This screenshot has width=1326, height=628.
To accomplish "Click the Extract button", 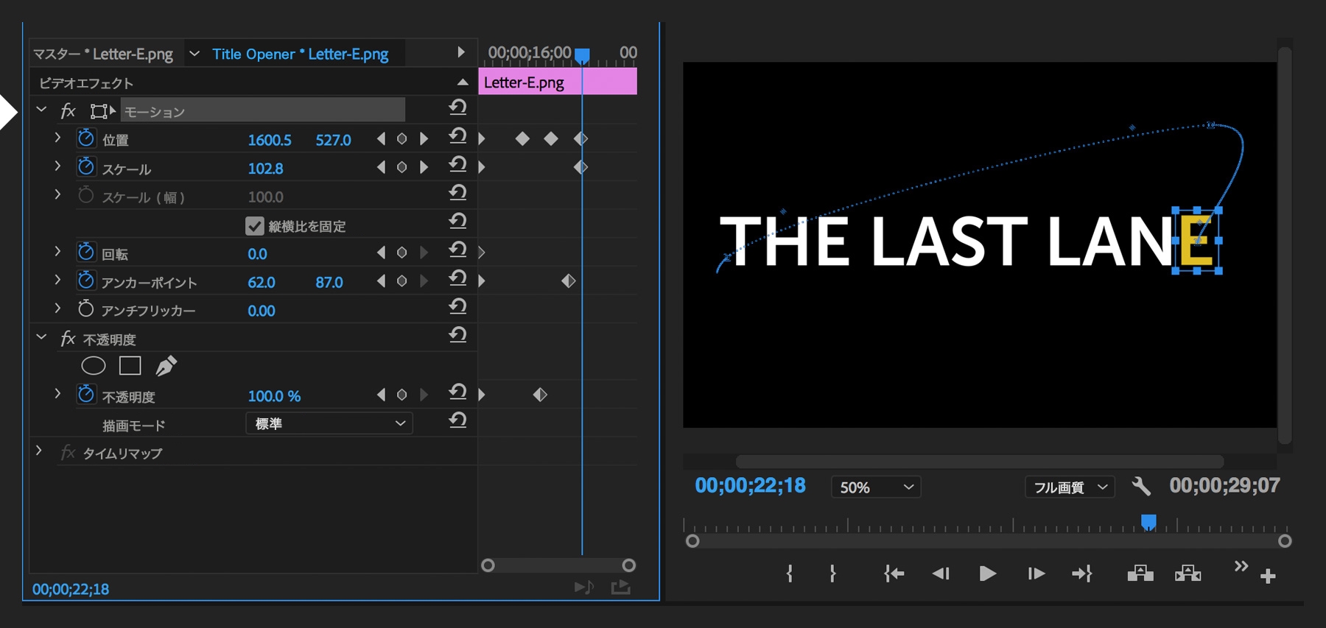I will coord(1188,574).
